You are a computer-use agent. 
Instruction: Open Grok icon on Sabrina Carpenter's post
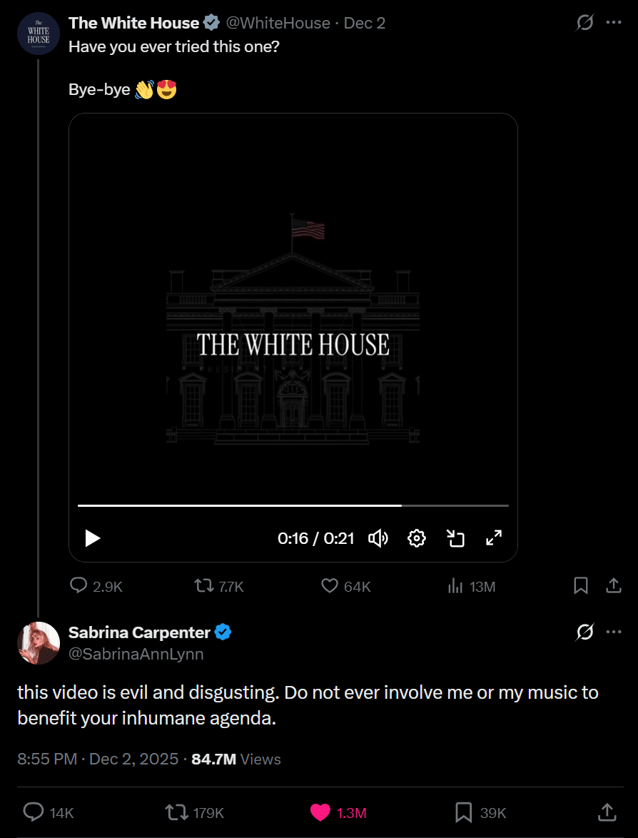584,632
